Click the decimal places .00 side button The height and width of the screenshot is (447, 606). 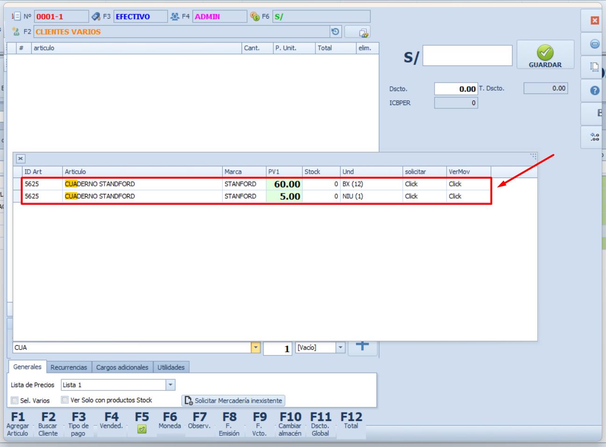click(594, 137)
